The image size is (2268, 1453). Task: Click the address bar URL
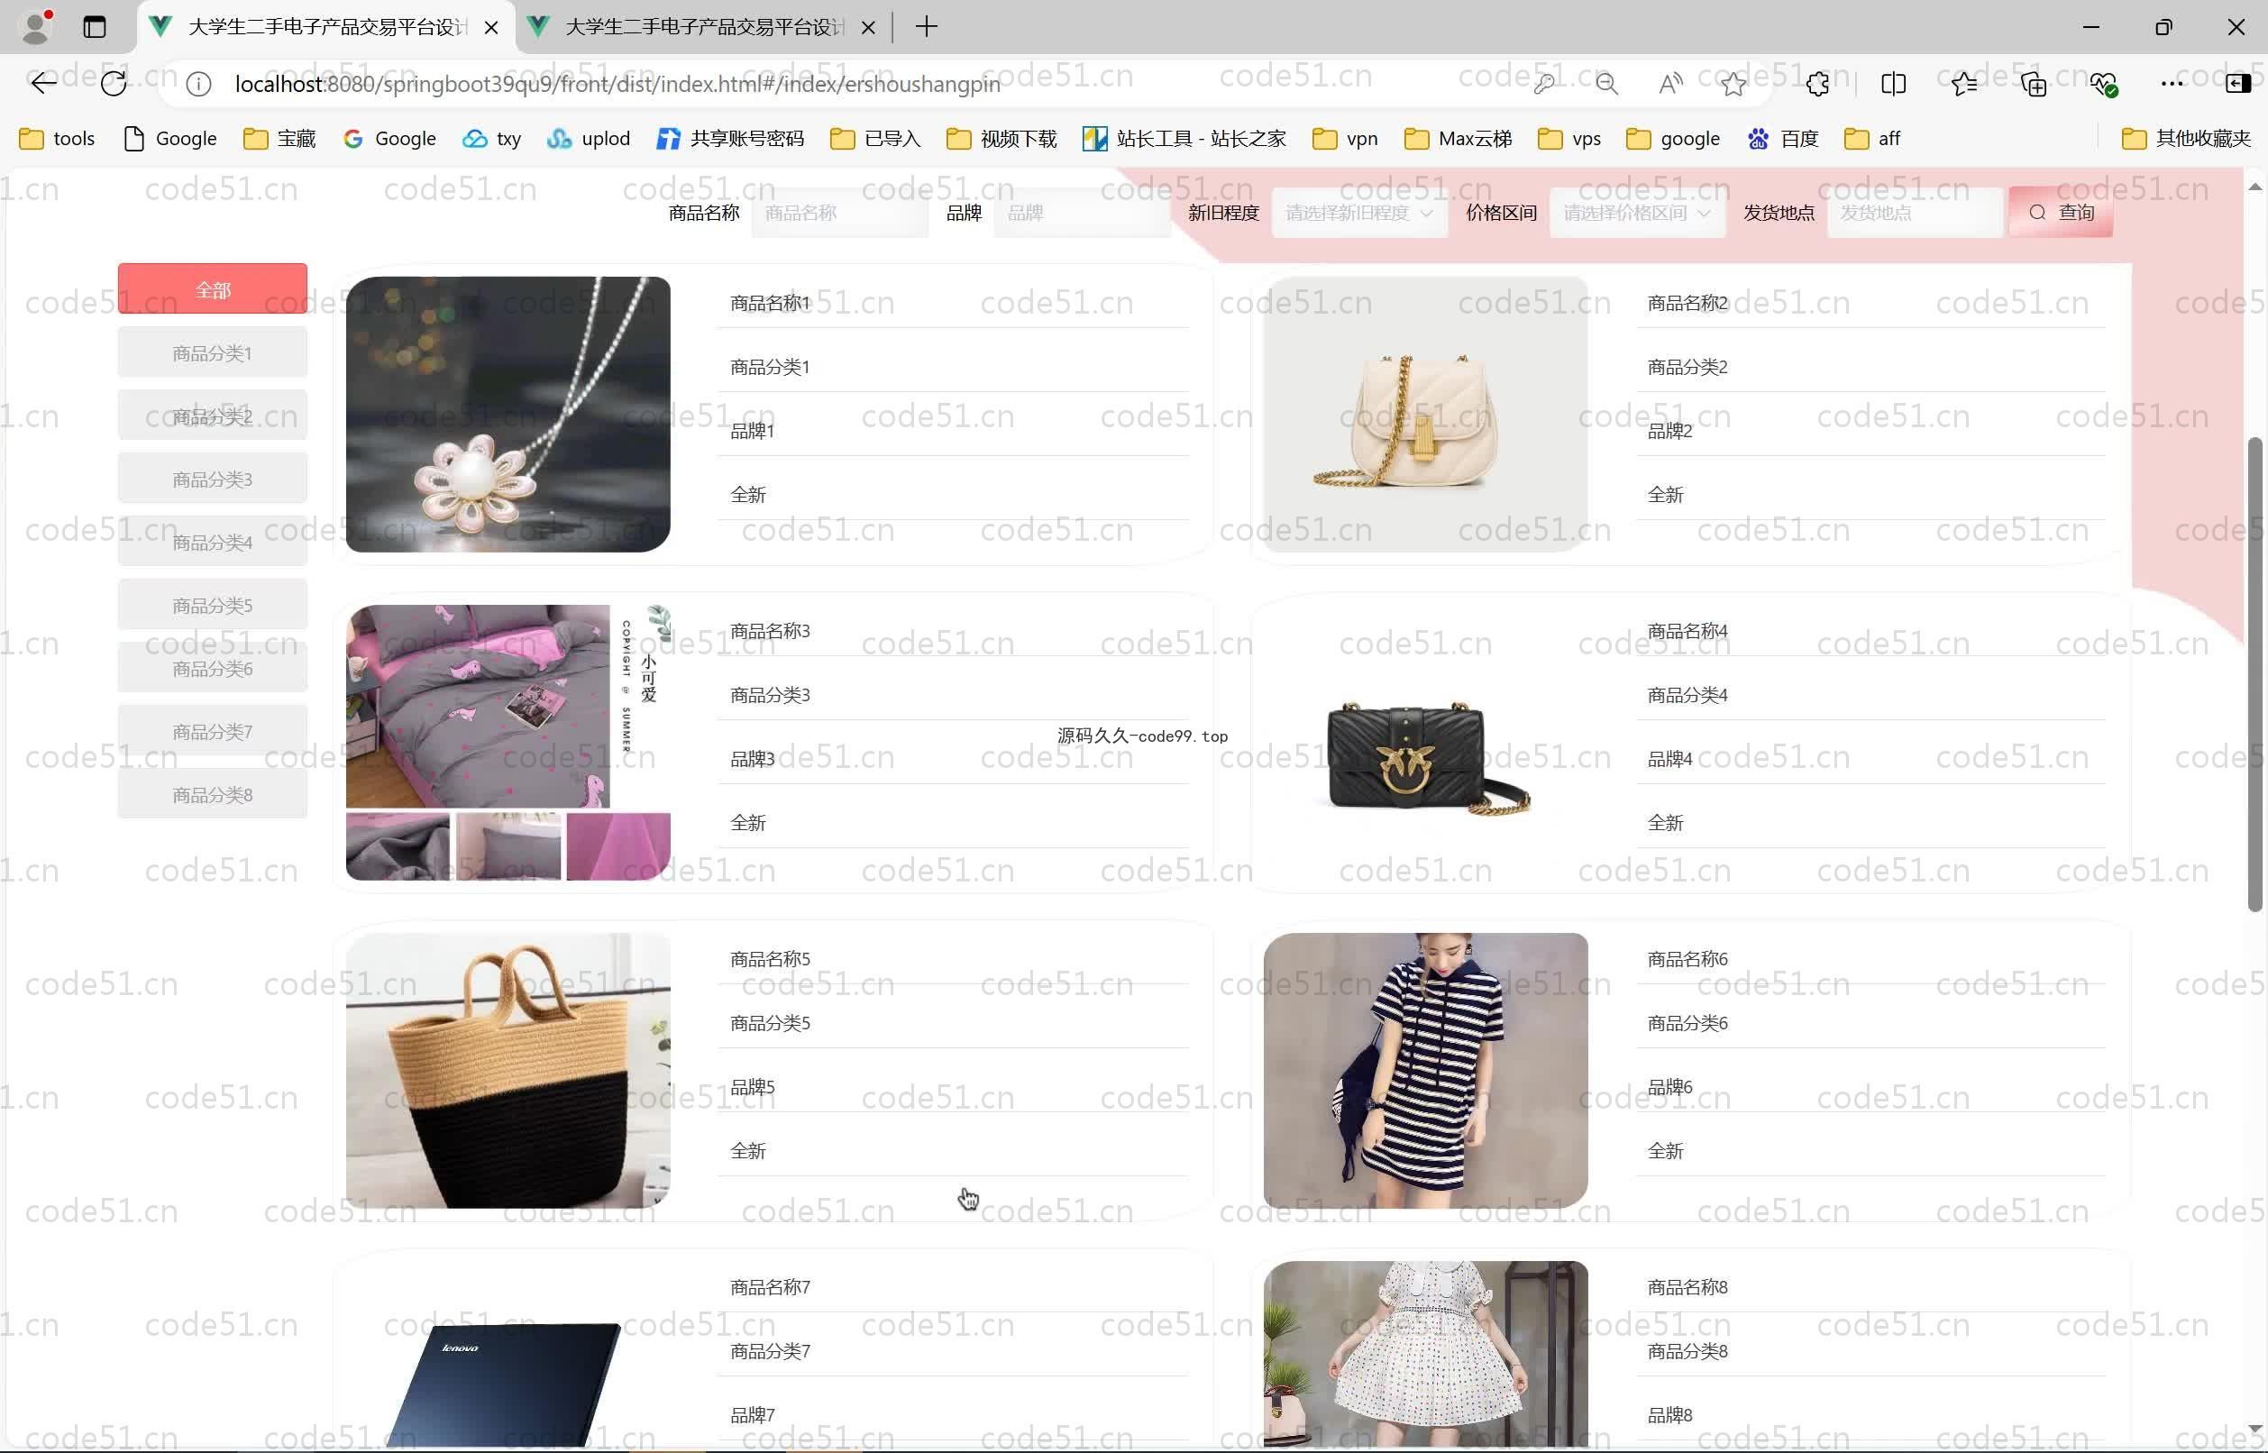point(617,84)
